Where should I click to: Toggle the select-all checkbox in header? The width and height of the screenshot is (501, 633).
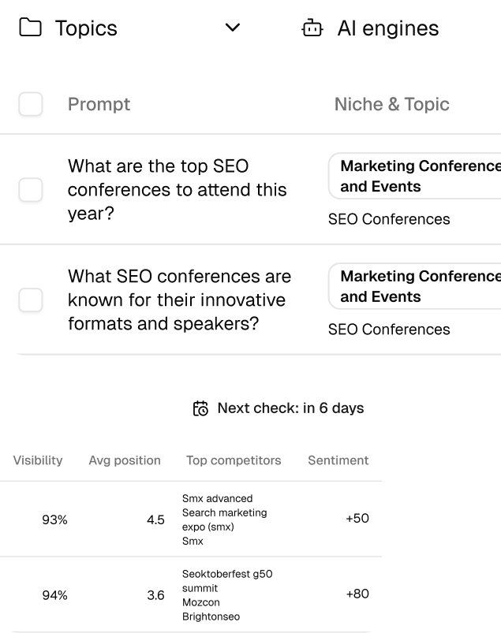click(x=31, y=104)
